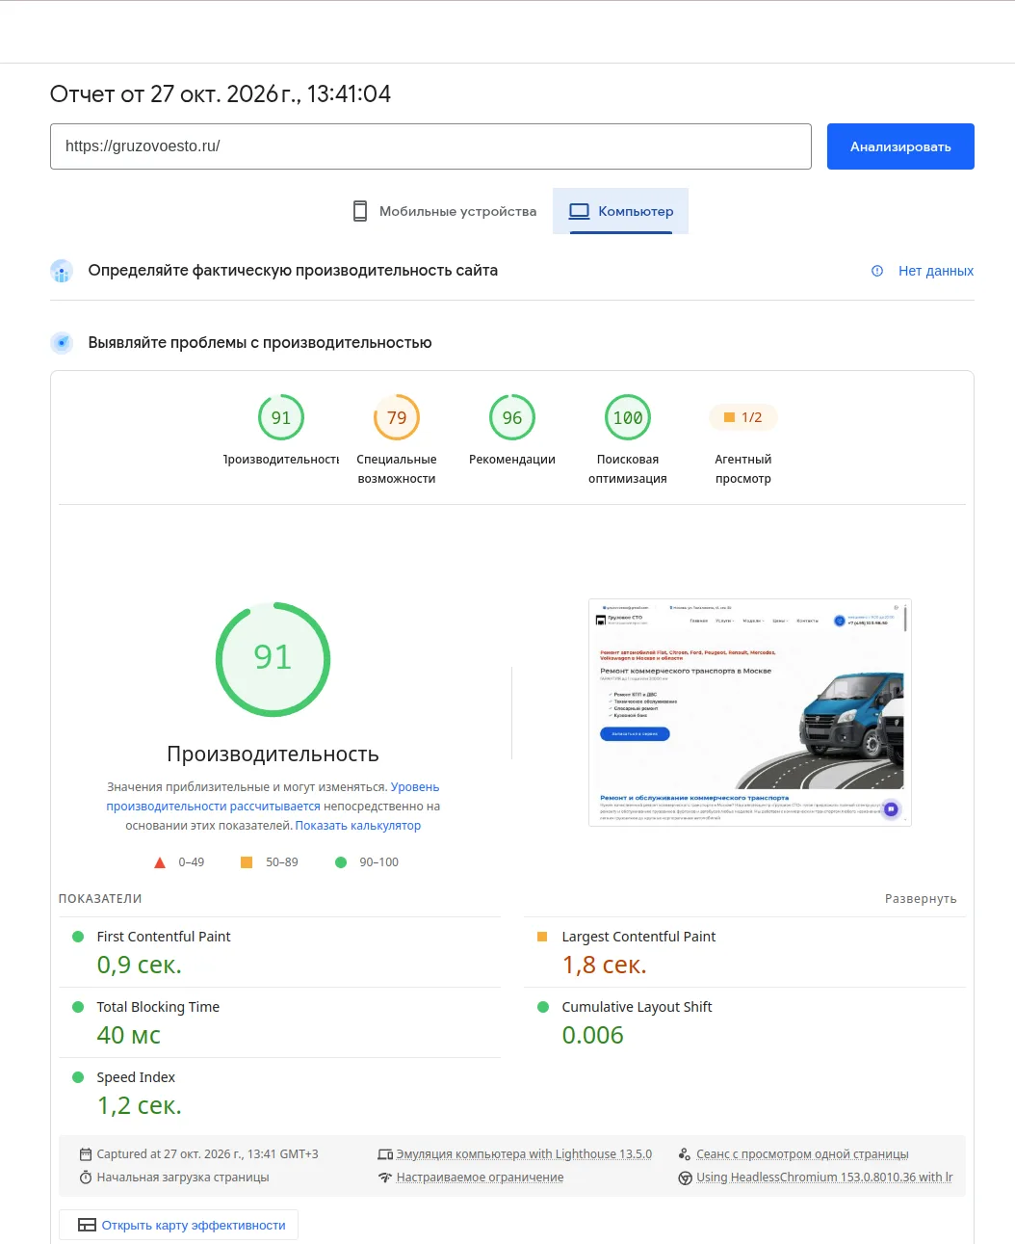Click the red triangle 0–49 legend icon
The height and width of the screenshot is (1244, 1015).
click(x=160, y=862)
